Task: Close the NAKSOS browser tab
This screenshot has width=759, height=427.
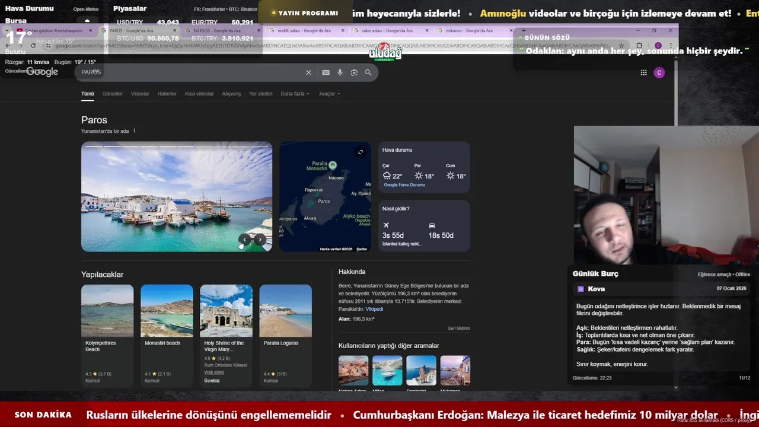Action: point(259,30)
